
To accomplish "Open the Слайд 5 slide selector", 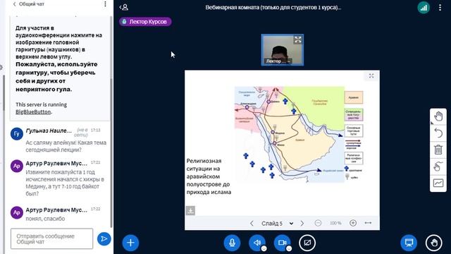I will [x=277, y=223].
